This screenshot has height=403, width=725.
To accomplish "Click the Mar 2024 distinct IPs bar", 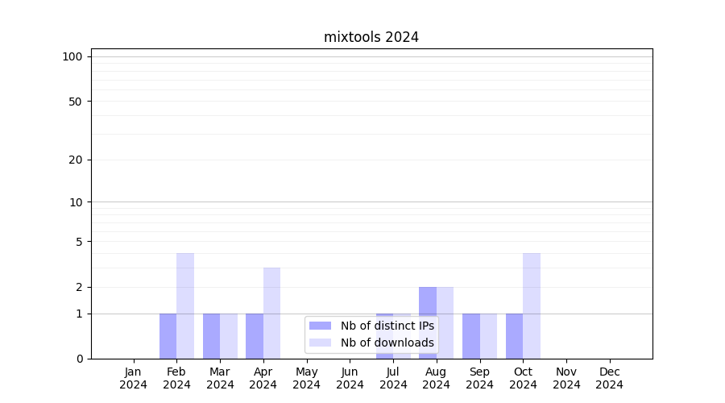I will pyautogui.click(x=211, y=336).
